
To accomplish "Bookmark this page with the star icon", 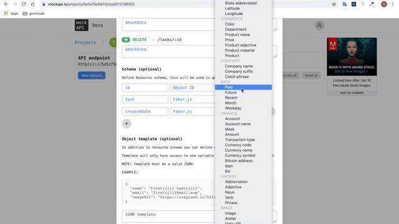I will 334,4.
